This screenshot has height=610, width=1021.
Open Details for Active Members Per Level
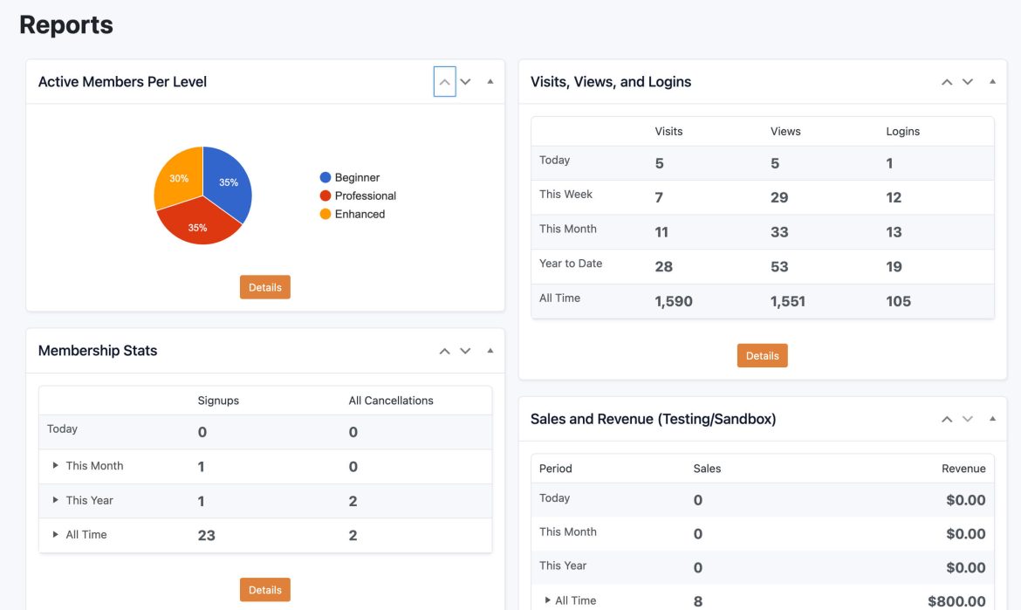pos(264,286)
